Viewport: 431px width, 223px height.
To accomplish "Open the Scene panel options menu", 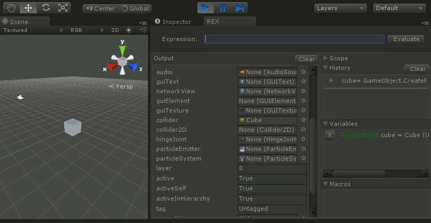I will [143, 23].
